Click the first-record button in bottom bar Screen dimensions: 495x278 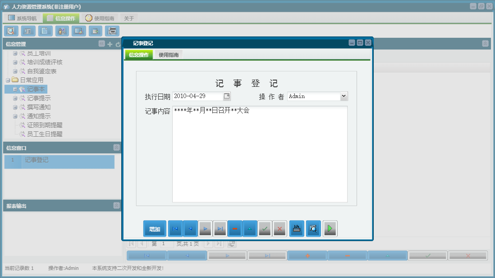[x=147, y=256]
